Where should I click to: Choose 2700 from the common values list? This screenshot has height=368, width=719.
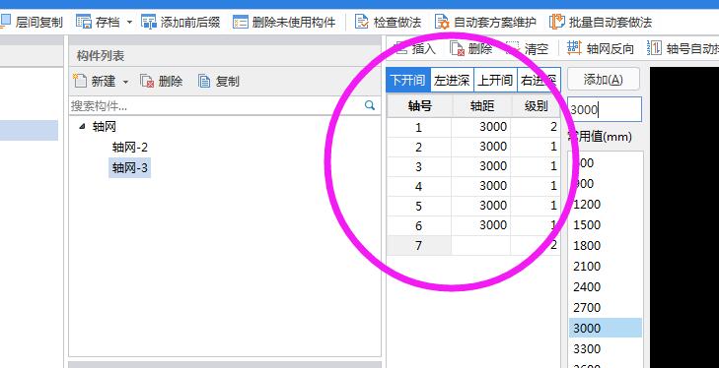tap(605, 307)
